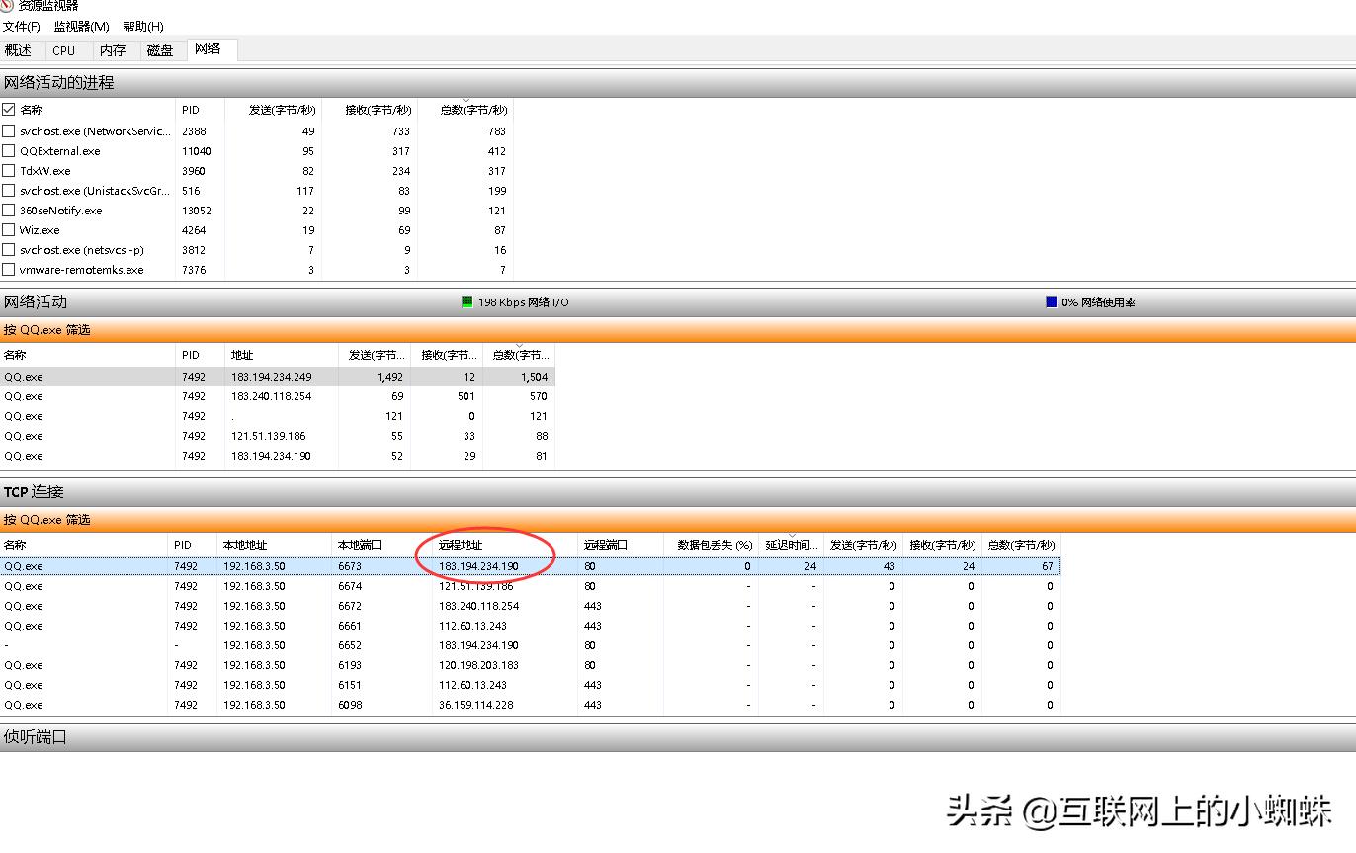Image resolution: width=1356 pixels, height=853 pixels.
Task: Check the QQExternal.exe process checkbox
Action: [9, 151]
